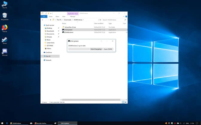Sort by the Name column header
Image resolution: width=201 pixels, height=125 pixels.
(64, 24)
